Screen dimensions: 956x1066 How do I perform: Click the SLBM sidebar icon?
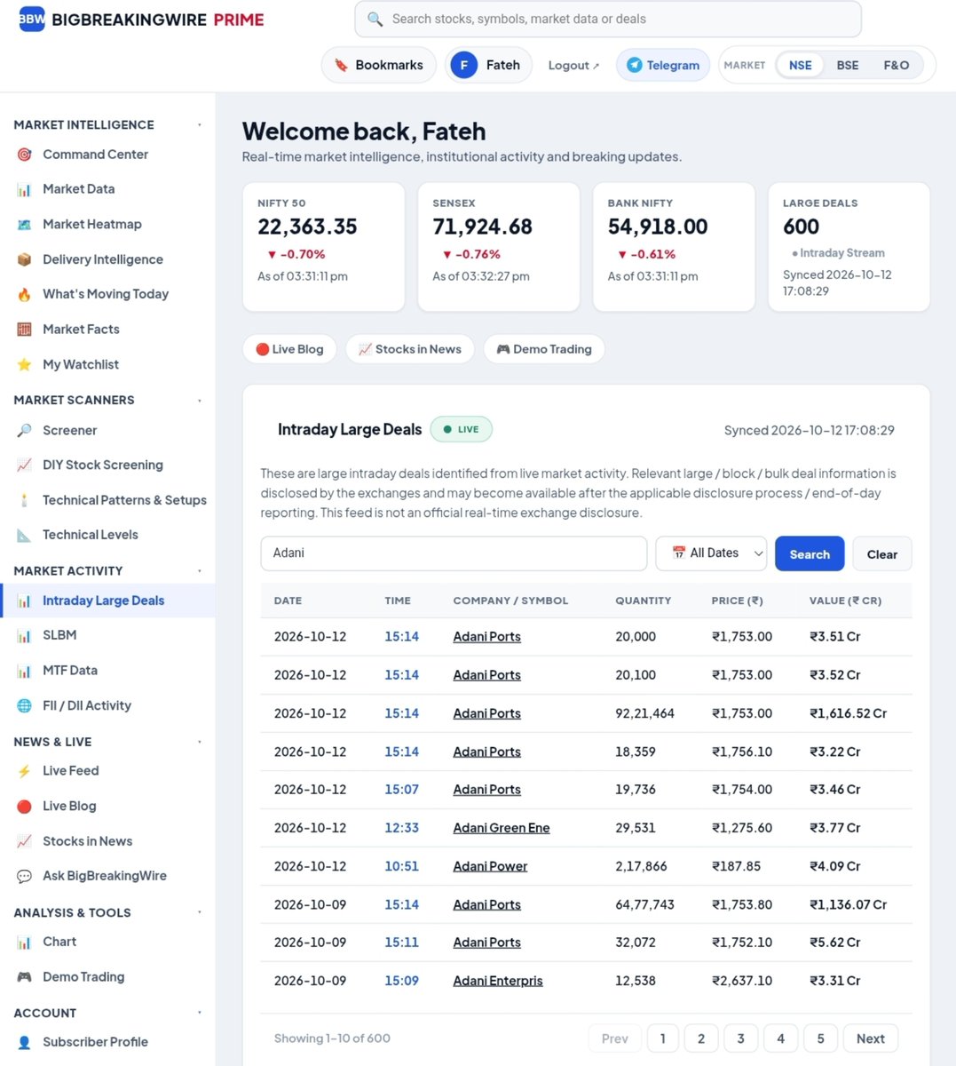point(25,635)
